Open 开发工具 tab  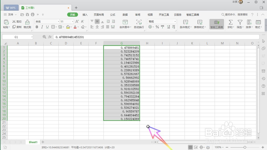[x=164, y=15]
